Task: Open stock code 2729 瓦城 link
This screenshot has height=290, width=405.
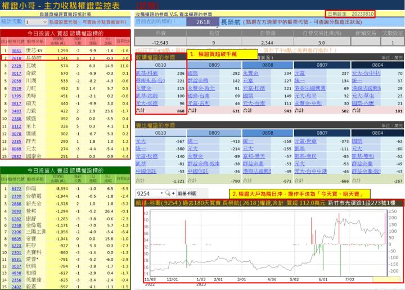Action: 16,66
